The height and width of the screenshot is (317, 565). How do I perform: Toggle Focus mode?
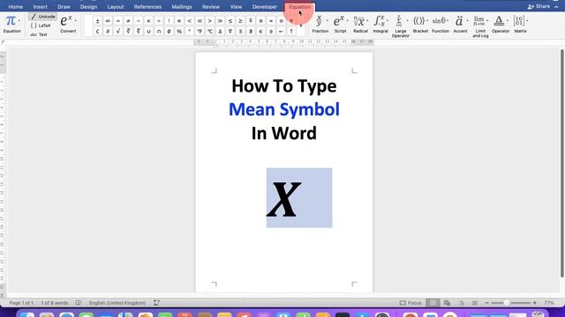coord(411,303)
